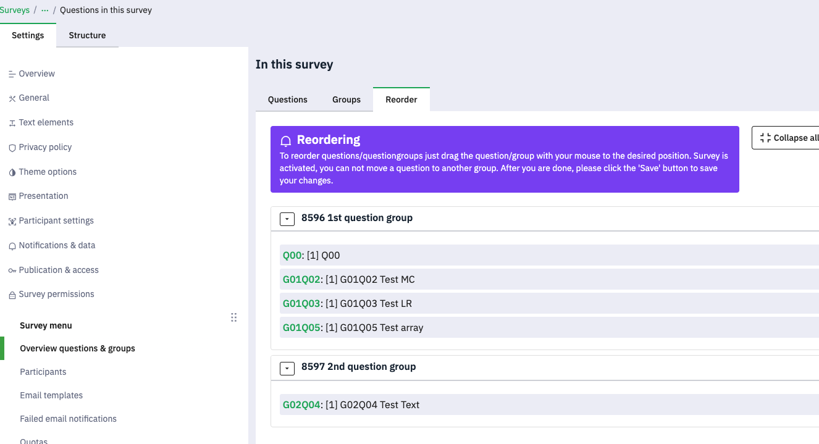Click the sidebar resize drag handle
Image resolution: width=819 pixels, height=444 pixels.
pyautogui.click(x=233, y=317)
